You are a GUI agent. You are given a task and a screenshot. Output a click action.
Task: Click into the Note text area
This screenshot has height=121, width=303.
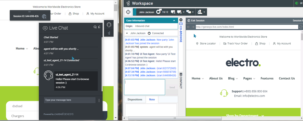click(151, 109)
